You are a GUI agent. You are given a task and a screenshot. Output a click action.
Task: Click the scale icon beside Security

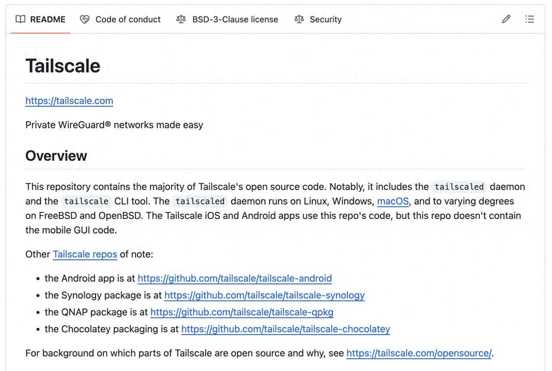pyautogui.click(x=299, y=19)
